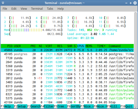Open the Edit menu
Image resolution: width=138 pixels, height=109 pixels.
click(x=14, y=9)
